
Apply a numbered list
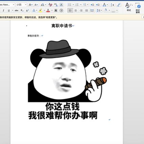point(77,5)
